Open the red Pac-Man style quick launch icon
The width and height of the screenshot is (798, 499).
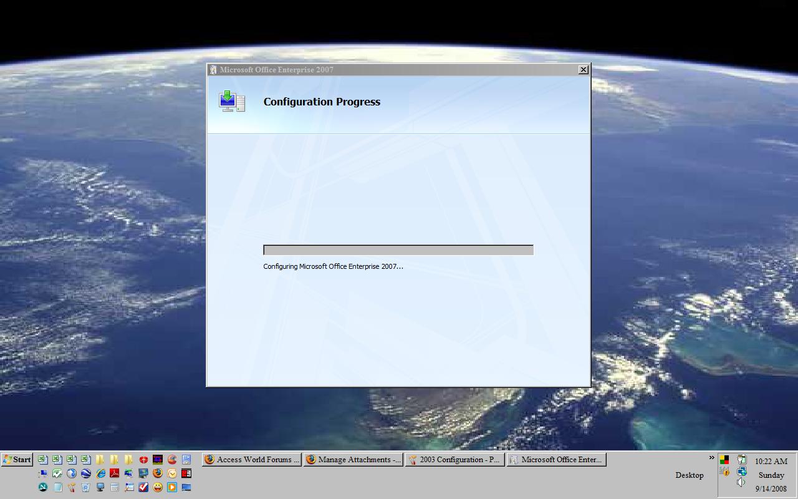[x=172, y=460]
